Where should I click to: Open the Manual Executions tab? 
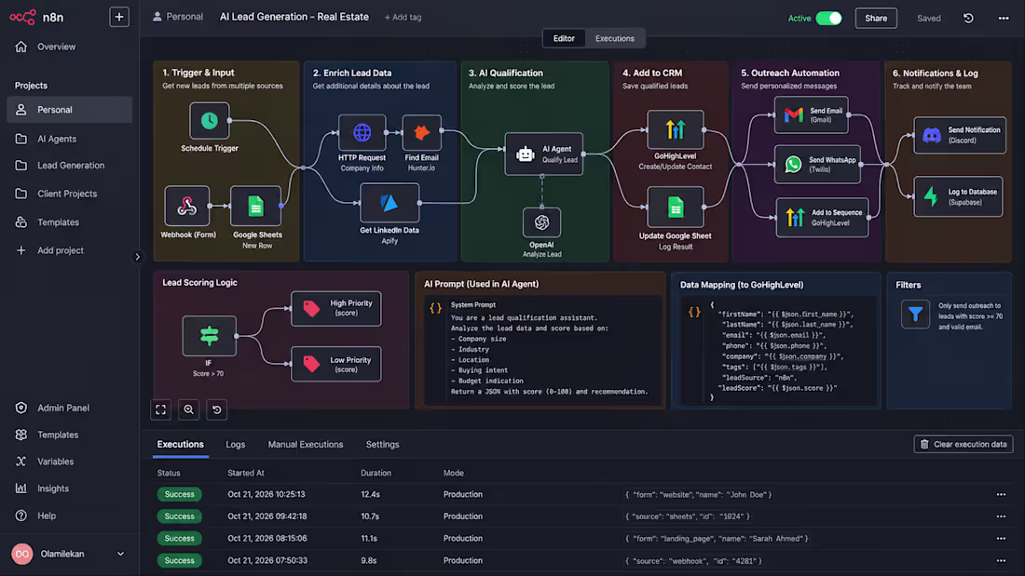pos(306,445)
